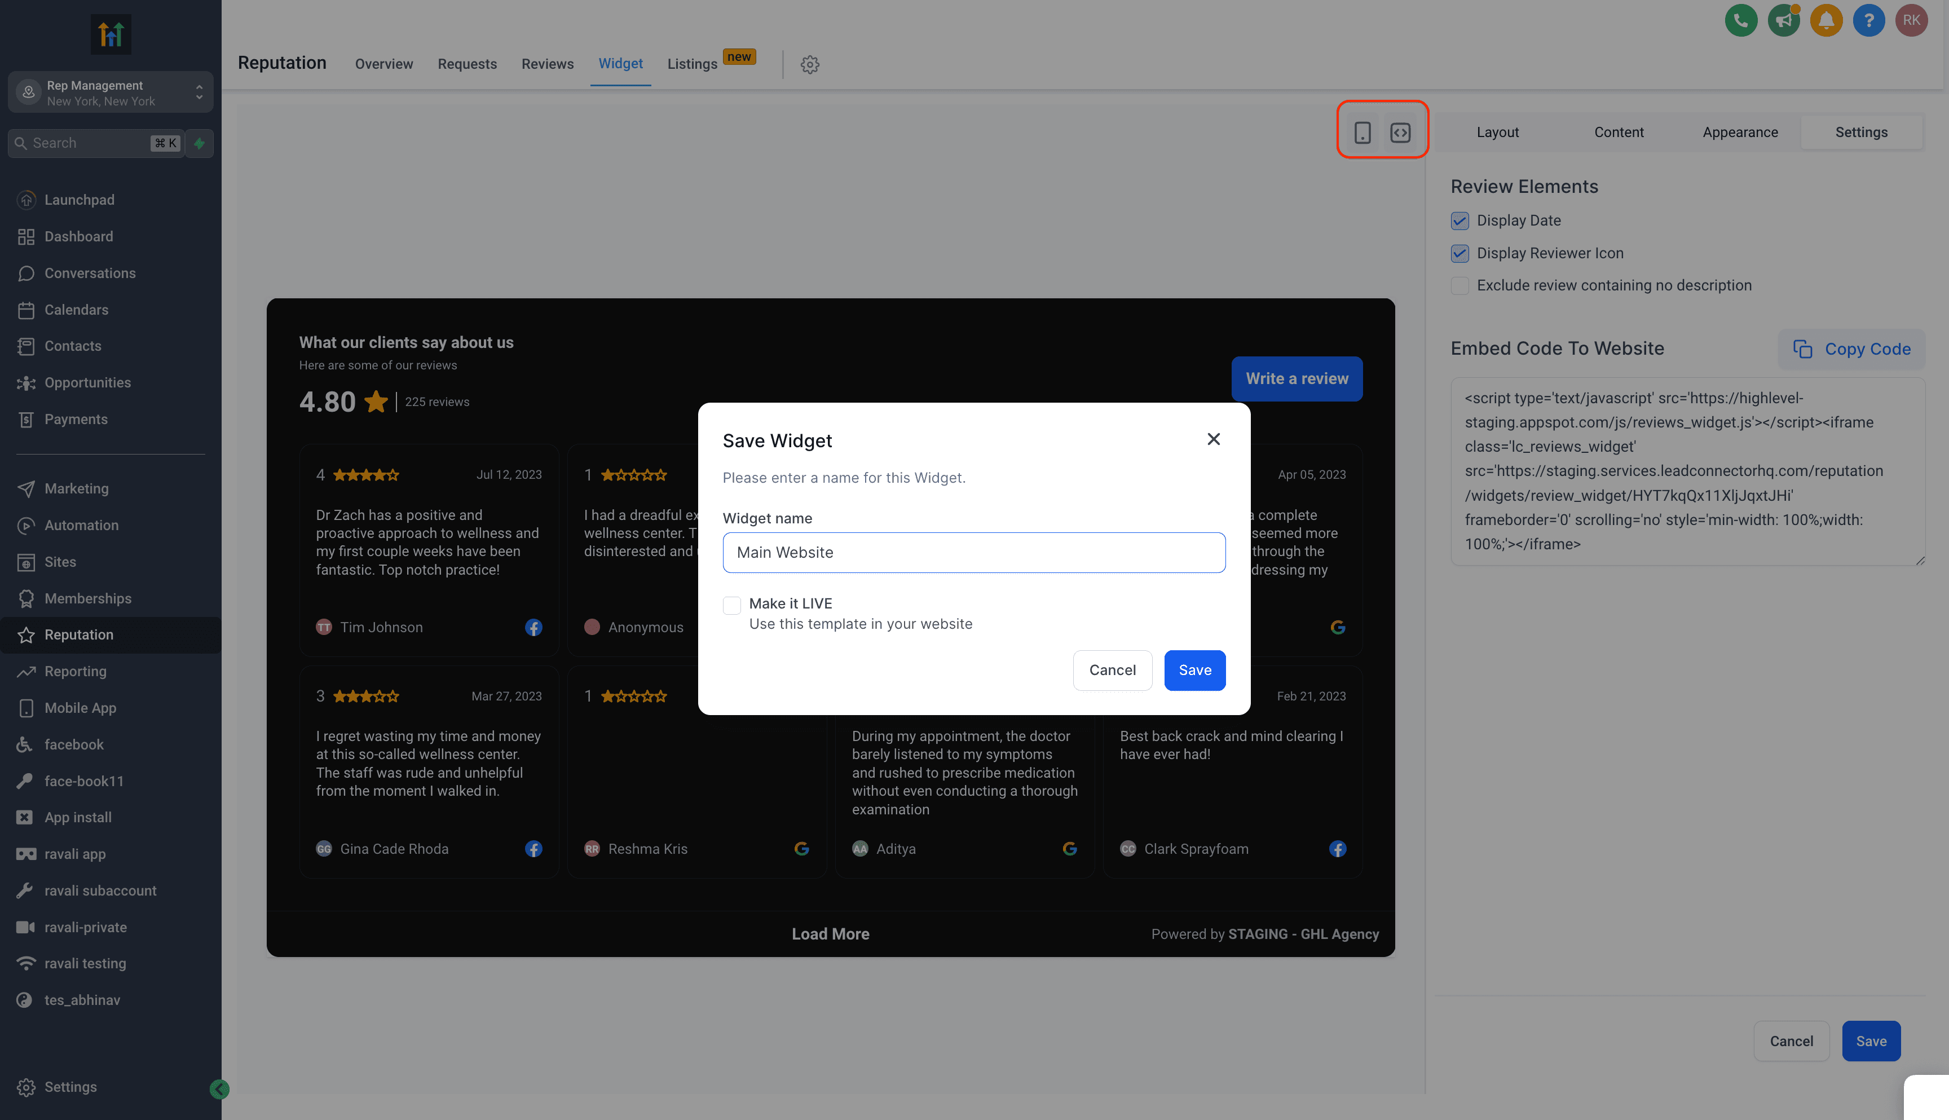Click the phone dialer icon
This screenshot has height=1120, width=1949.
pos(1740,21)
